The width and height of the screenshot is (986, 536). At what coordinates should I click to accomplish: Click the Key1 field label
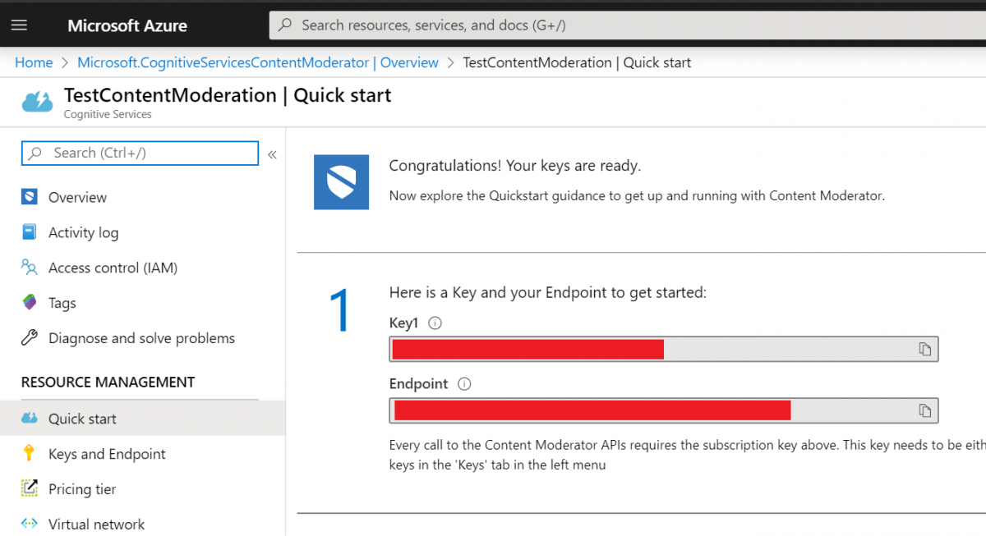pos(404,323)
